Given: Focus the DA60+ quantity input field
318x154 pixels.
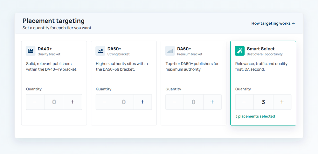Looking at the screenshot, I should [x=194, y=102].
